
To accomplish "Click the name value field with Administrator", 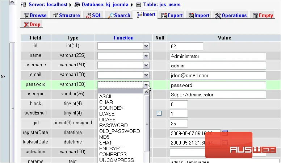I will click(x=218, y=56).
